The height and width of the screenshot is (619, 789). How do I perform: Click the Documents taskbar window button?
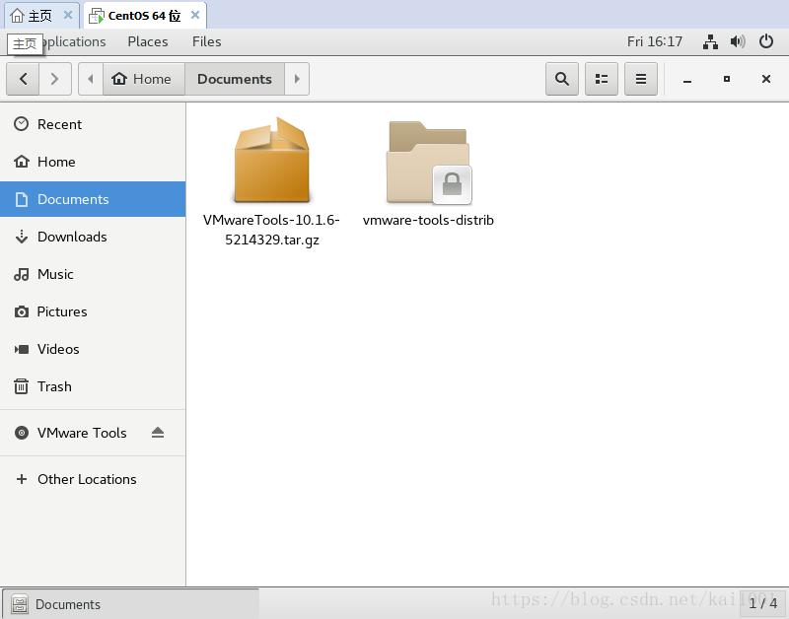click(131, 604)
